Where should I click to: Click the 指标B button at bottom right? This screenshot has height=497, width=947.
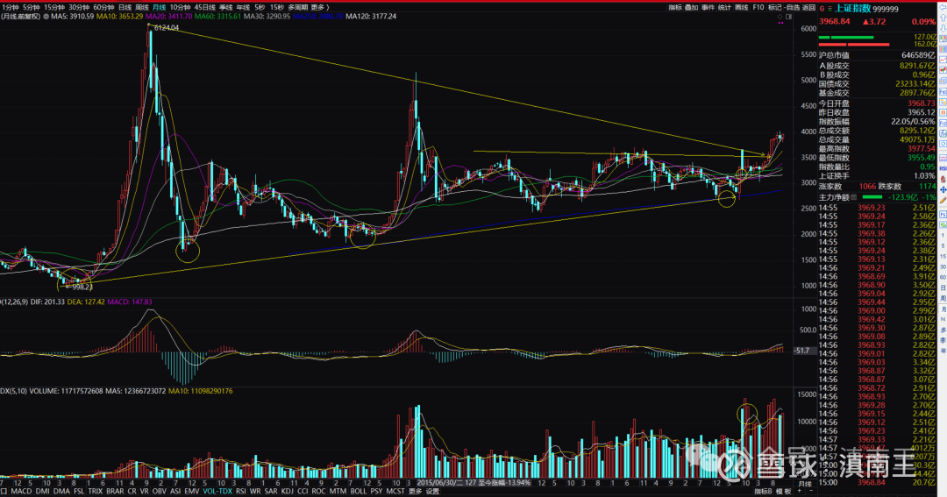pyautogui.click(x=763, y=492)
